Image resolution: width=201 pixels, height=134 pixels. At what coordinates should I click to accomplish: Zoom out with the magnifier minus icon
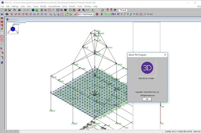pyautogui.click(x=54, y=14)
